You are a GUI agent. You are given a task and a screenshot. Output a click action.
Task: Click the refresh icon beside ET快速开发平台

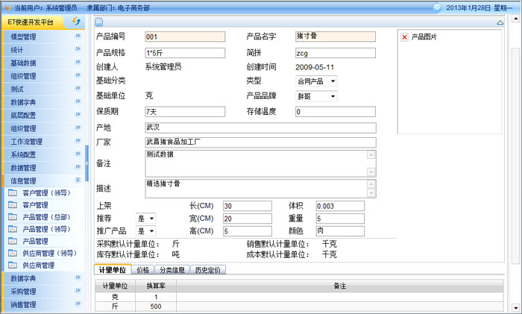point(76,22)
